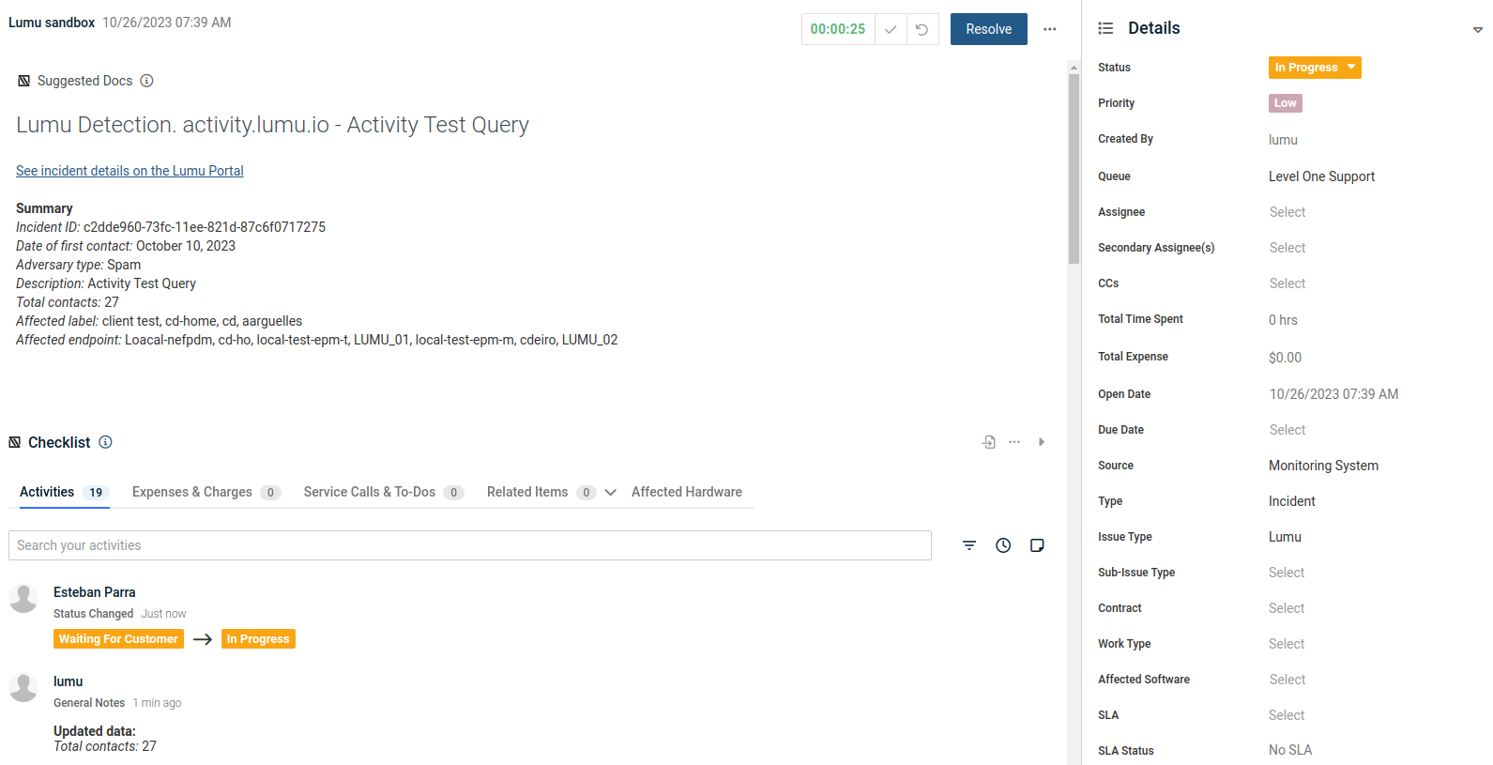Open the more options ellipsis beside Resolve
The width and height of the screenshot is (1493, 765).
(x=1049, y=29)
